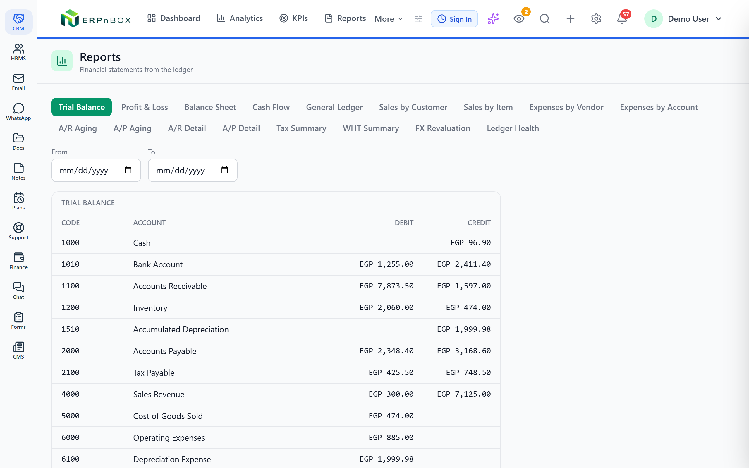The image size is (749, 468).
Task: Go to Dashboard in top navigation
Action: (x=173, y=18)
